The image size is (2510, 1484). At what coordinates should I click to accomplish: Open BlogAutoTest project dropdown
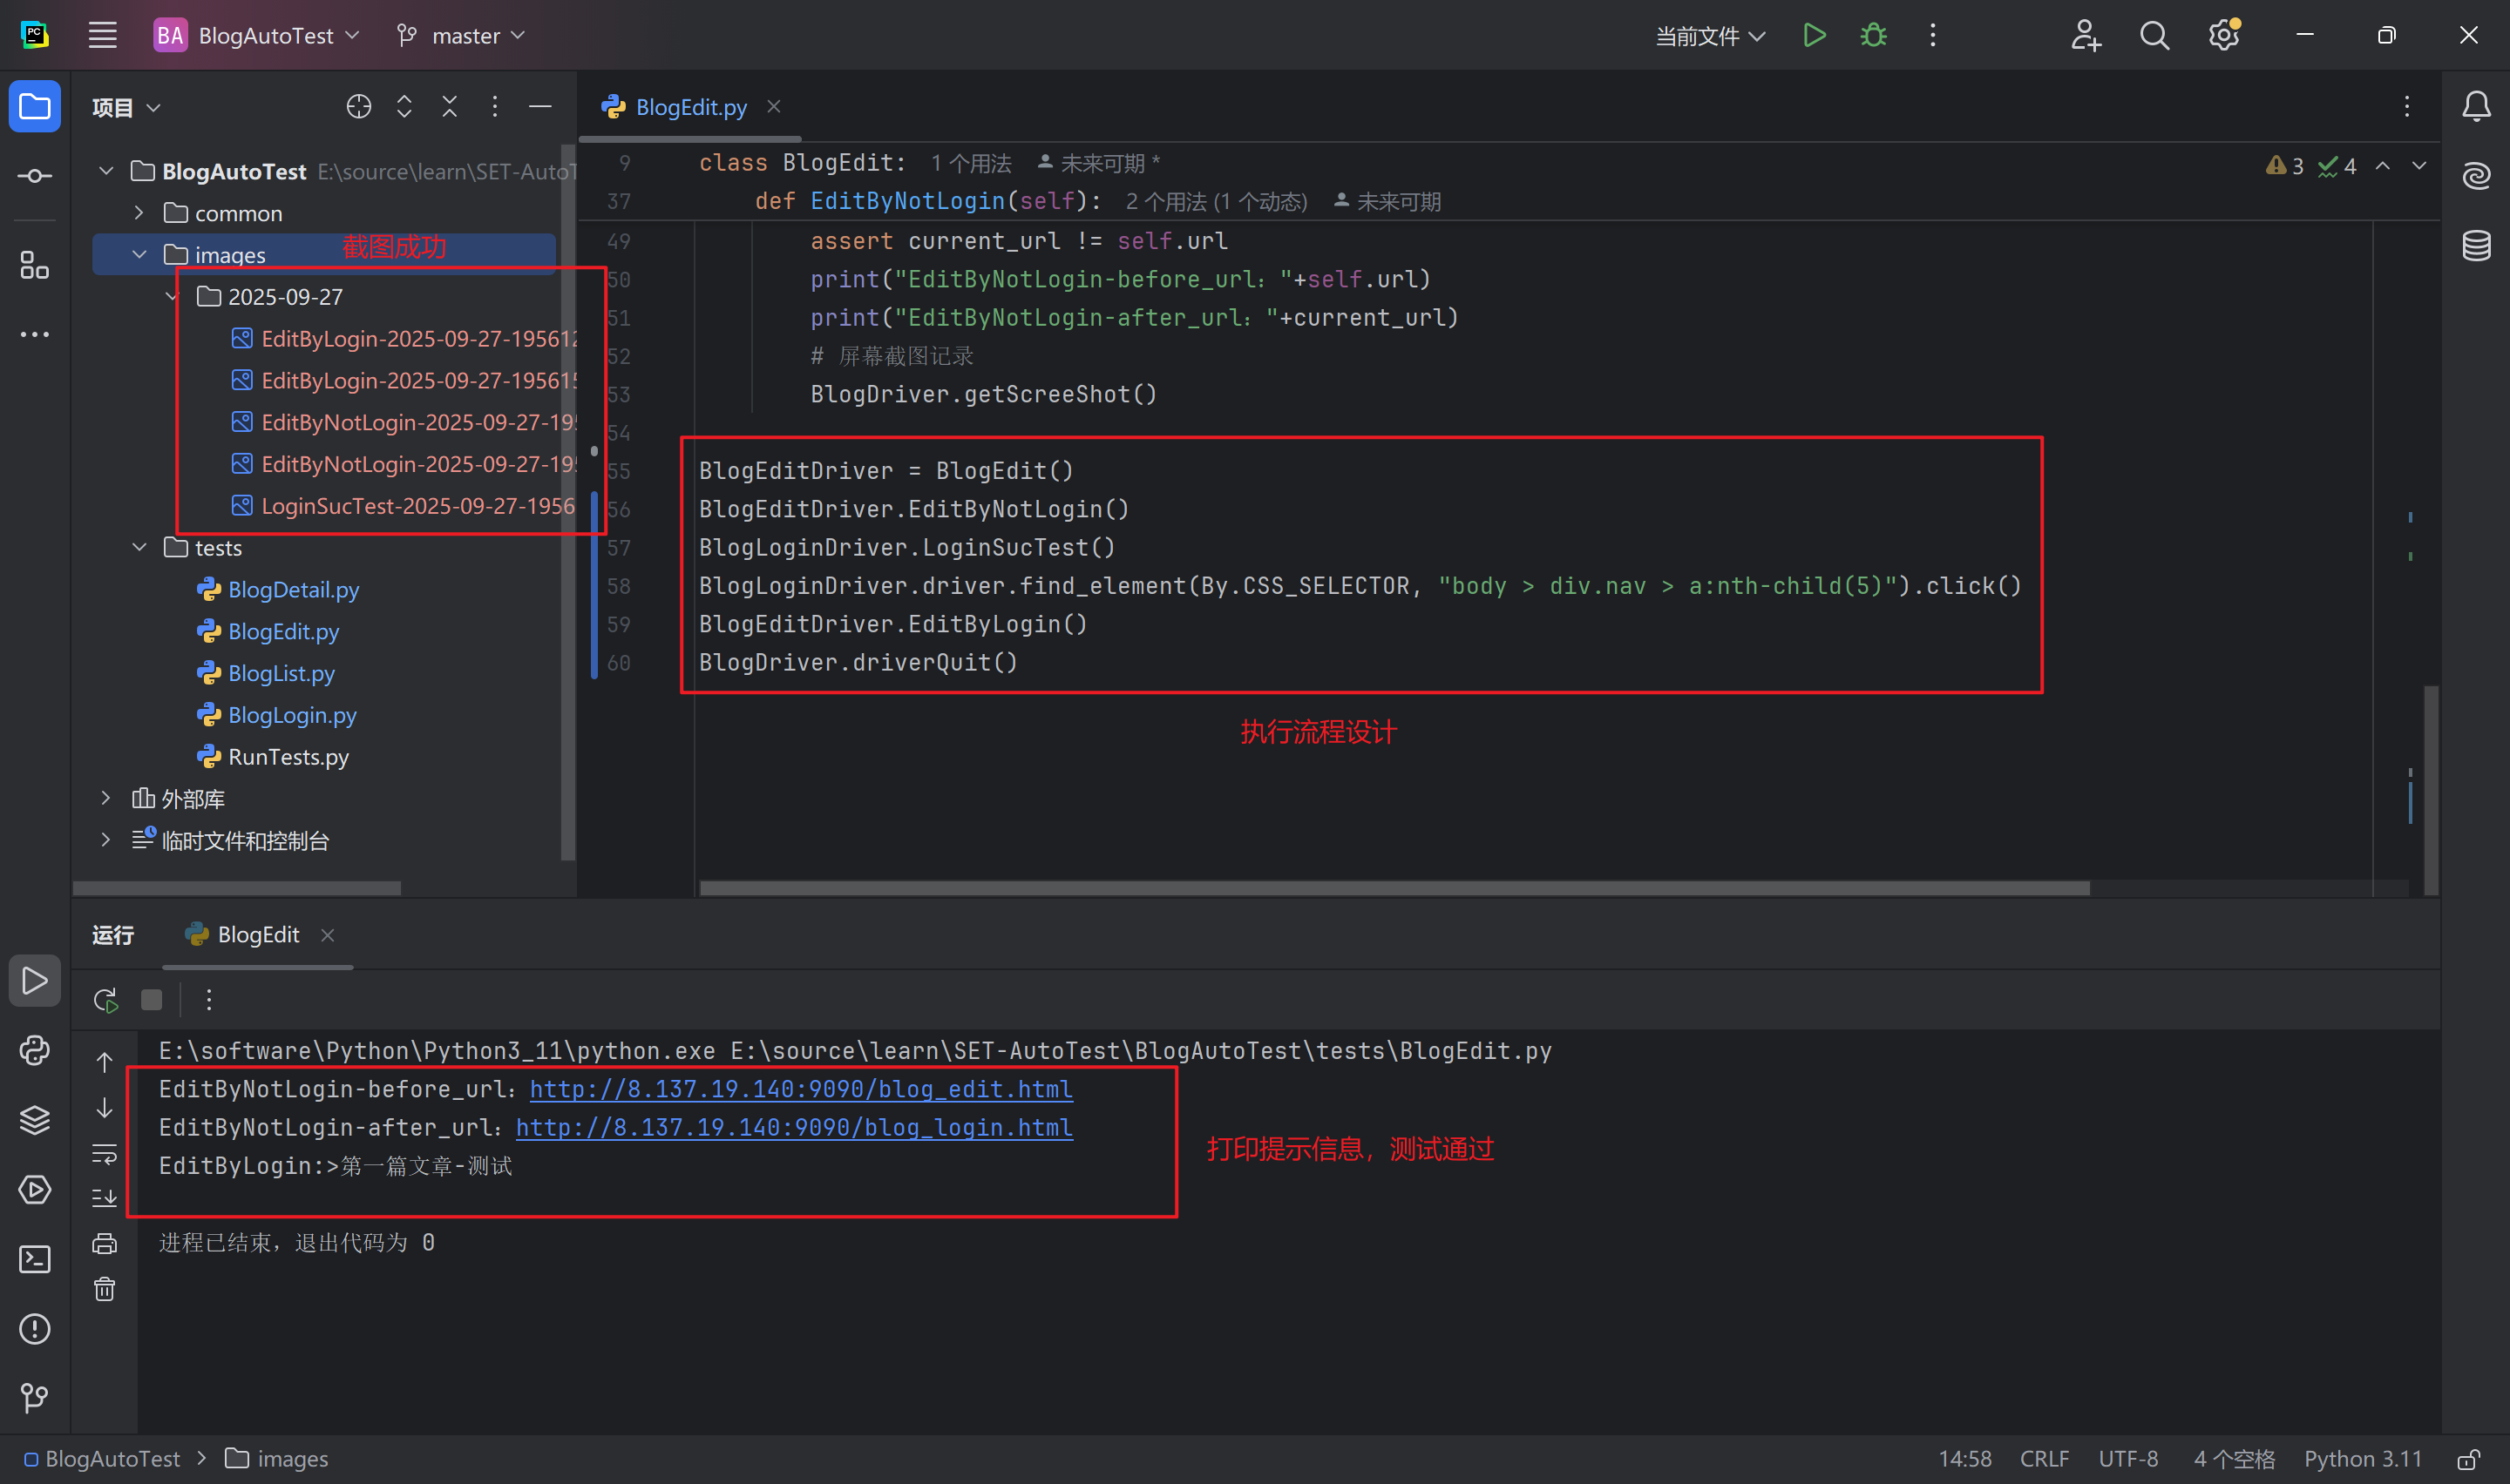coord(256,35)
